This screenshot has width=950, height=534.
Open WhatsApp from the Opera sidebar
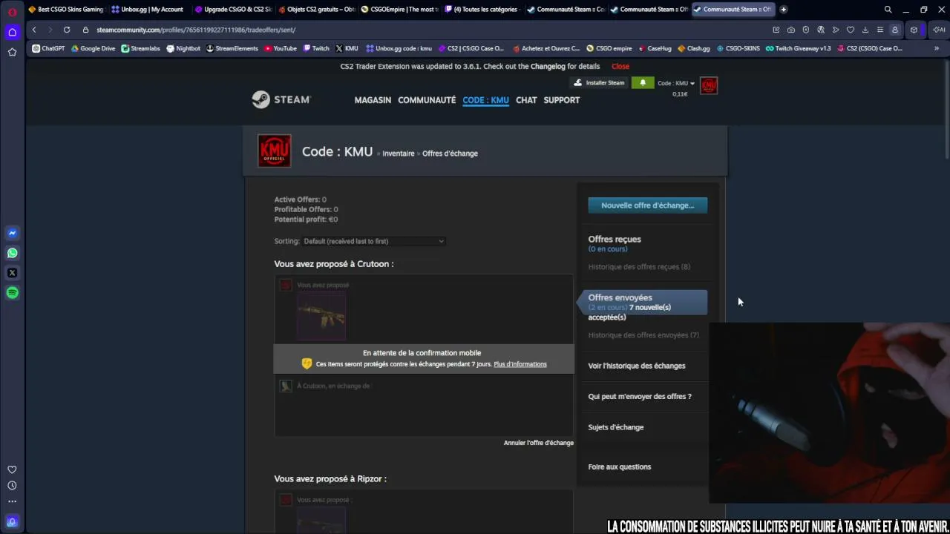coord(12,253)
